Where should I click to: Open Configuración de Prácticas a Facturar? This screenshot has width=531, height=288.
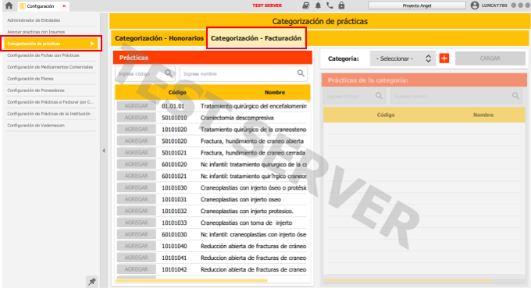[x=51, y=102]
